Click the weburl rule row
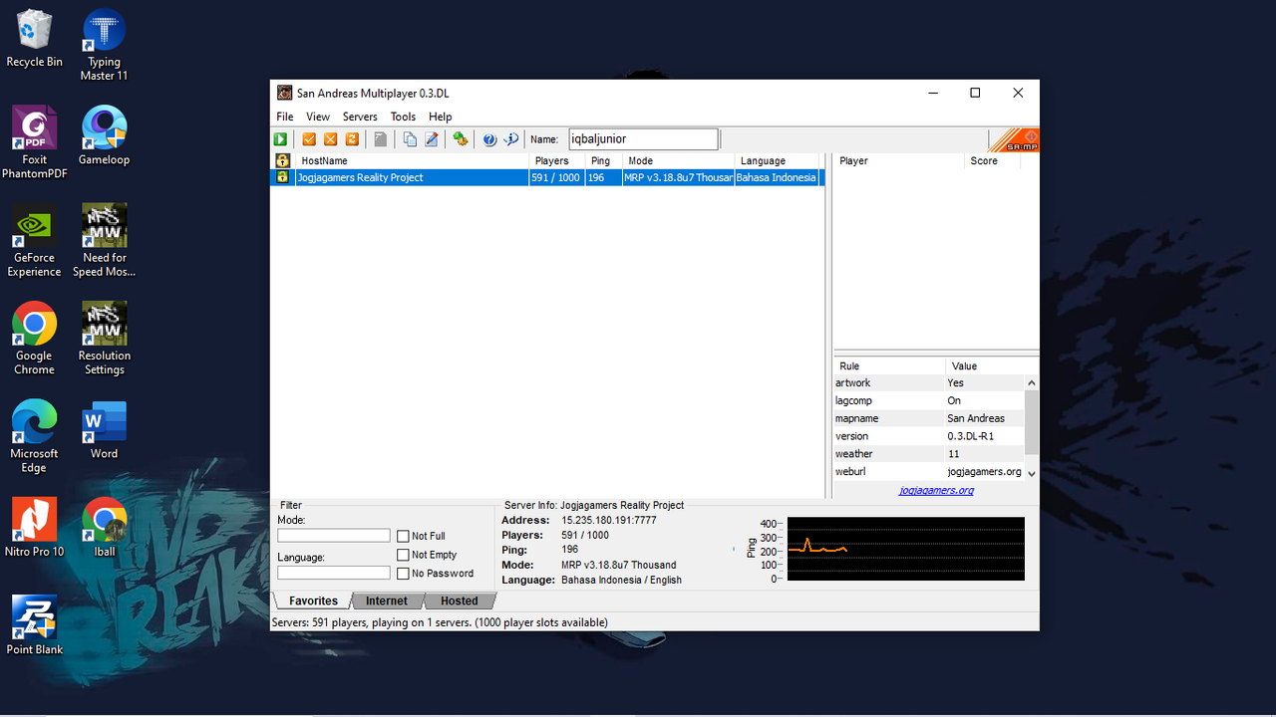The image size is (1276, 717). click(x=929, y=472)
